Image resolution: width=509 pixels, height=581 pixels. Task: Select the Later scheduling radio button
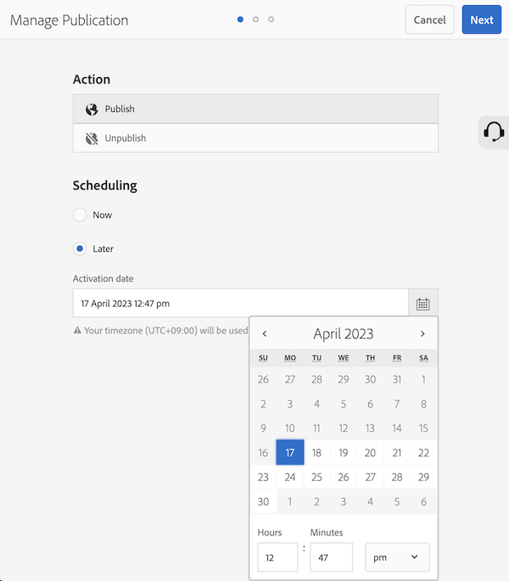(x=80, y=249)
